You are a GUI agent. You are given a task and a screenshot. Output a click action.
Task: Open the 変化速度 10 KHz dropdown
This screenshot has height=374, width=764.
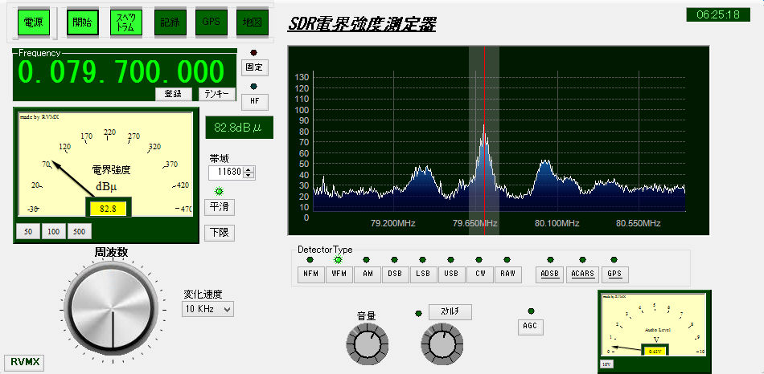coord(208,309)
